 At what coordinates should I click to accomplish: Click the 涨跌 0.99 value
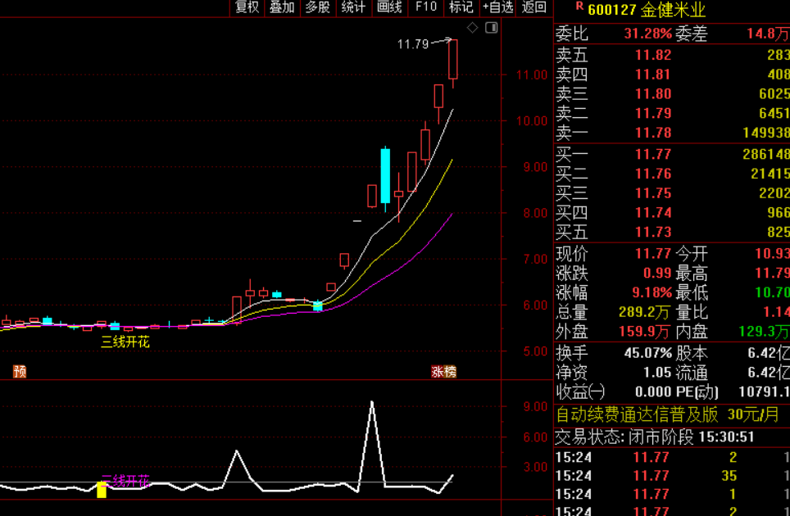(657, 273)
